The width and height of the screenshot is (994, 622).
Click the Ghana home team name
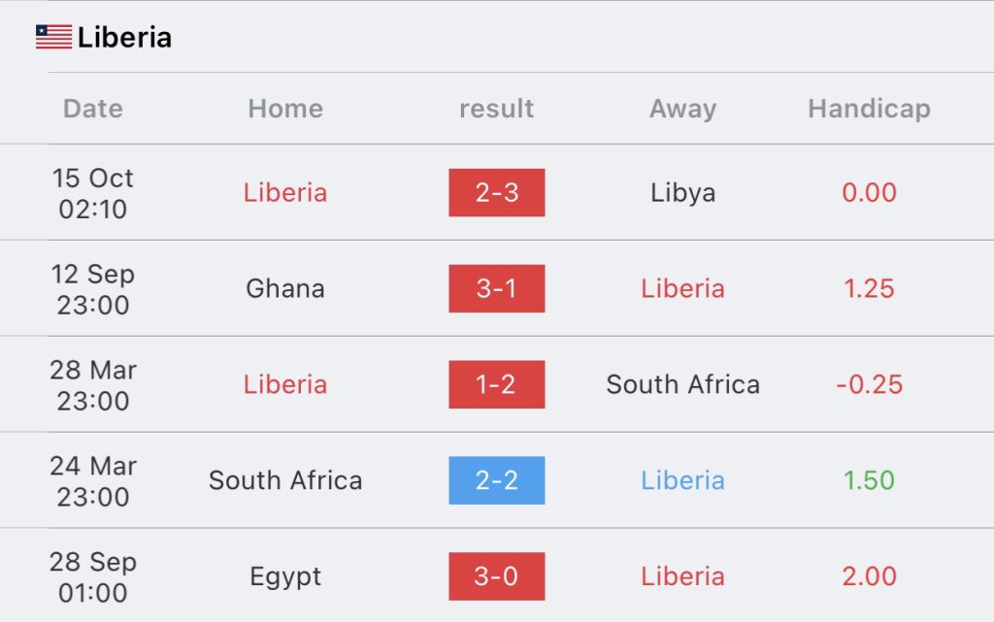point(285,289)
